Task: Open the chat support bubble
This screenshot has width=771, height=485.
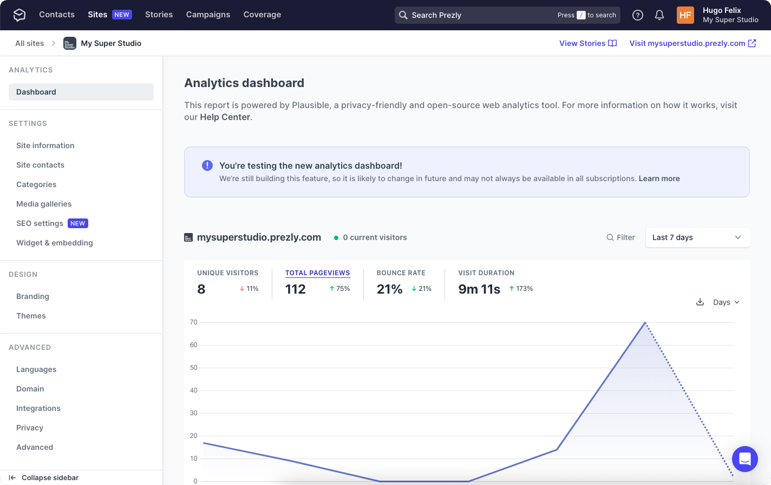Action: coord(745,459)
